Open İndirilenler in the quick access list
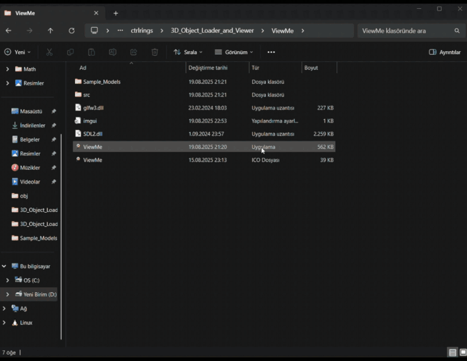467x361 pixels. point(32,126)
